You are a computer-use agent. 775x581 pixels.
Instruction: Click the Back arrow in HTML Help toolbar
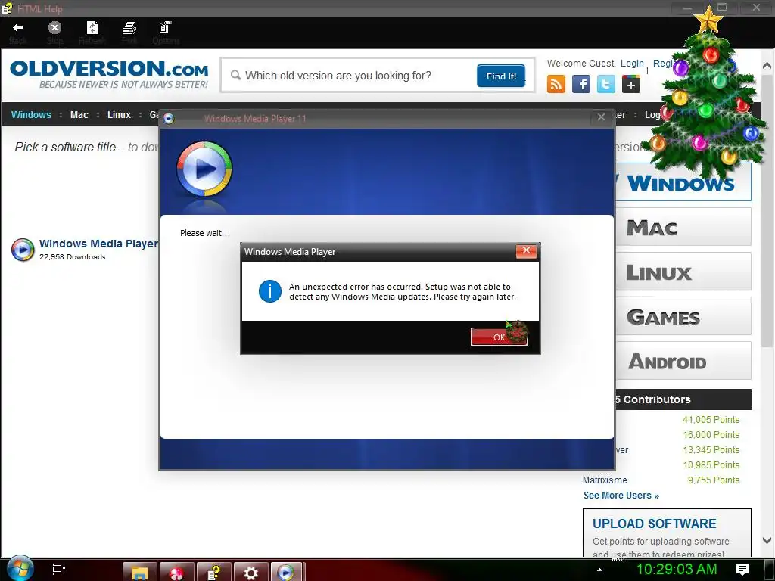(x=18, y=28)
